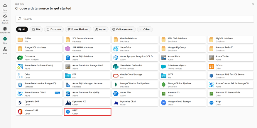This screenshot has height=128, width=257.
Task: Show Online services data sources
Action: click(123, 29)
